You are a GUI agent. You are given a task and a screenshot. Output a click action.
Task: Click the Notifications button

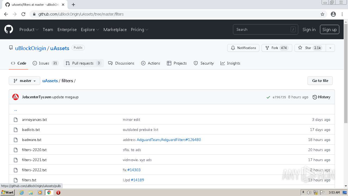click(243, 48)
